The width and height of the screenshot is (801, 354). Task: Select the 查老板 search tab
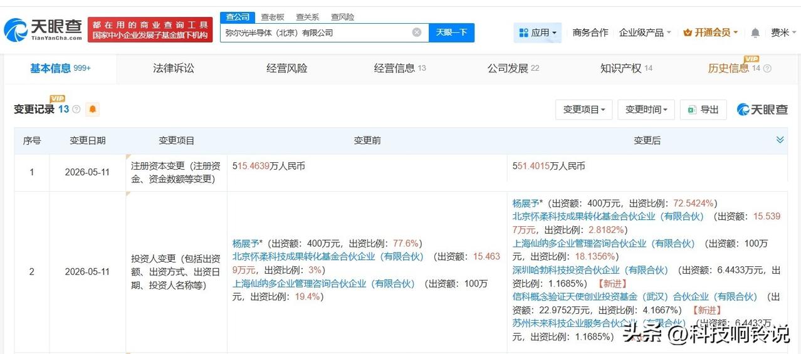273,17
